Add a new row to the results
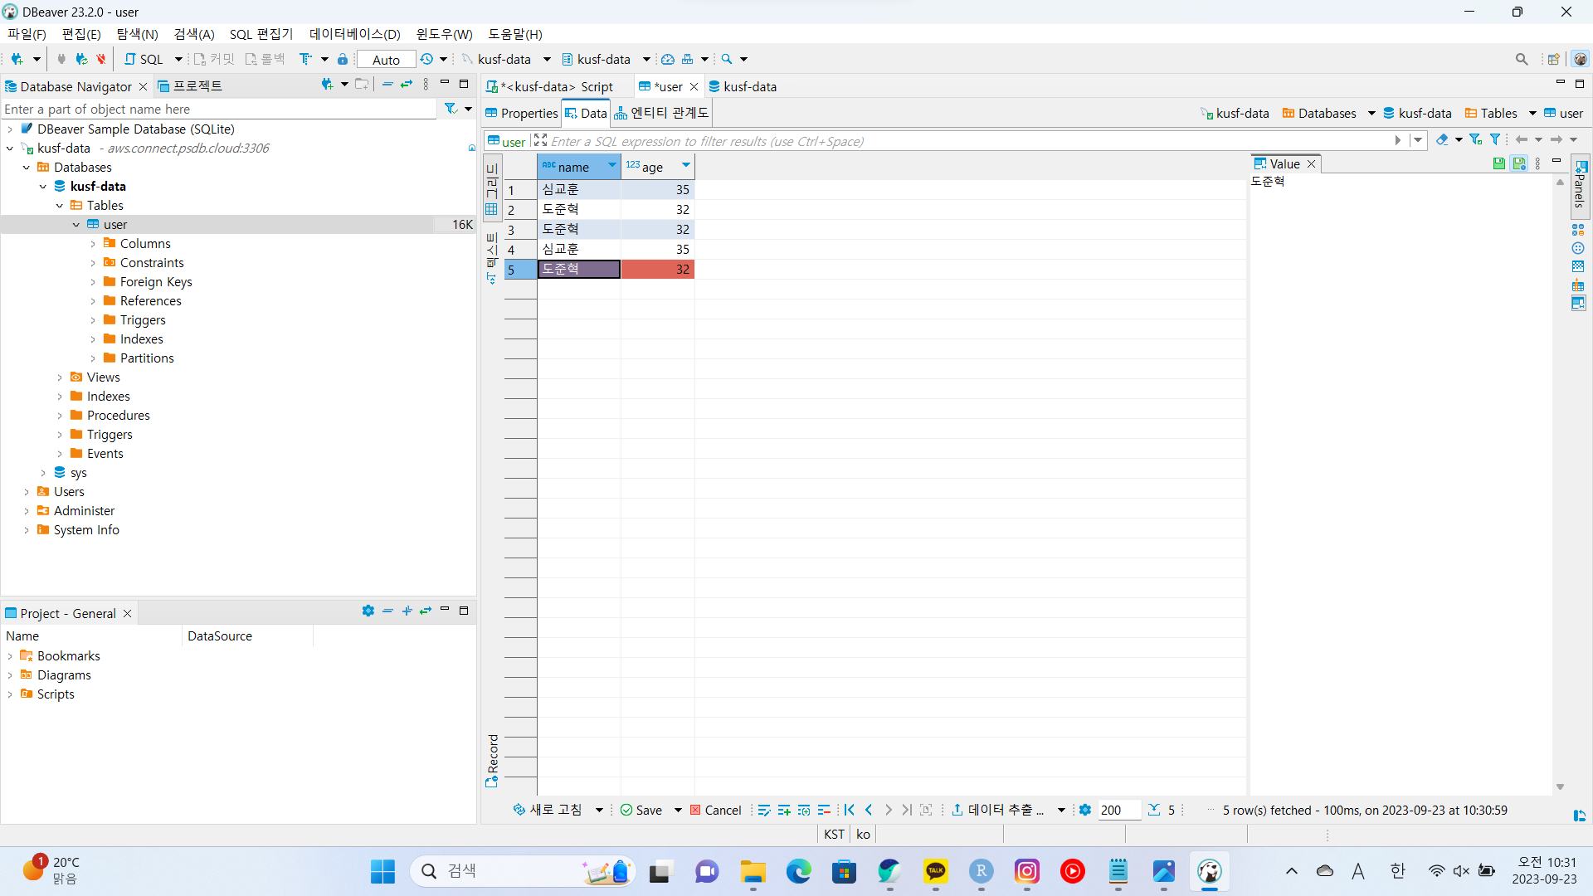This screenshot has width=1593, height=896. (785, 810)
